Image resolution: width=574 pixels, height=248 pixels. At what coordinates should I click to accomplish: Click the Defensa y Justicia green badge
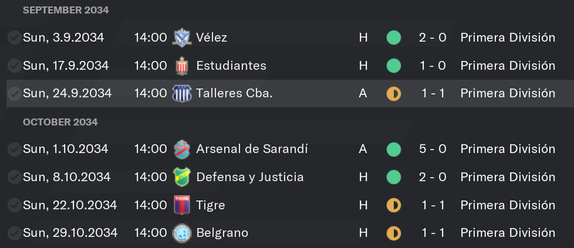tap(181, 177)
